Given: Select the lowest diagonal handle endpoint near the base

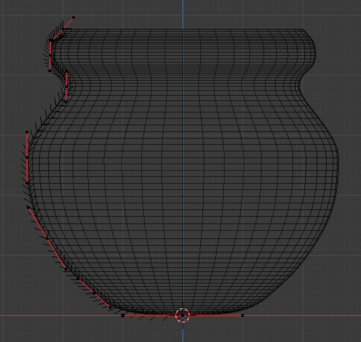Looking at the screenshot, I should [110, 308].
